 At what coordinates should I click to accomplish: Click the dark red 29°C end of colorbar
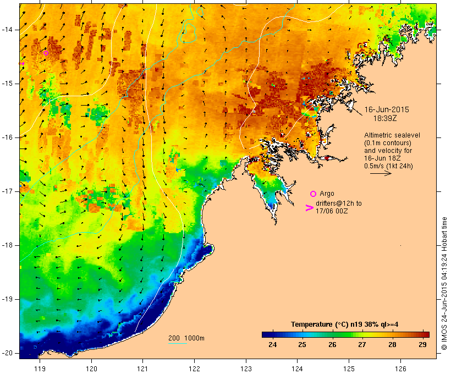pos(425,334)
